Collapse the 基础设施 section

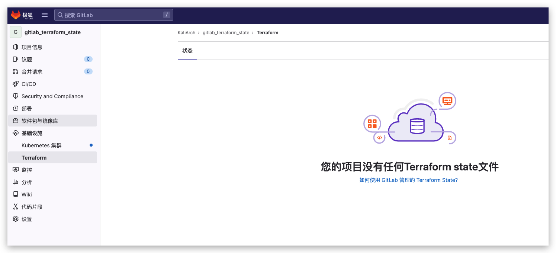click(x=32, y=133)
